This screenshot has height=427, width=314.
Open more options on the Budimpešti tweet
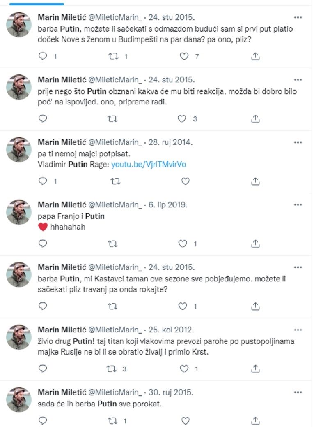pos(298,17)
